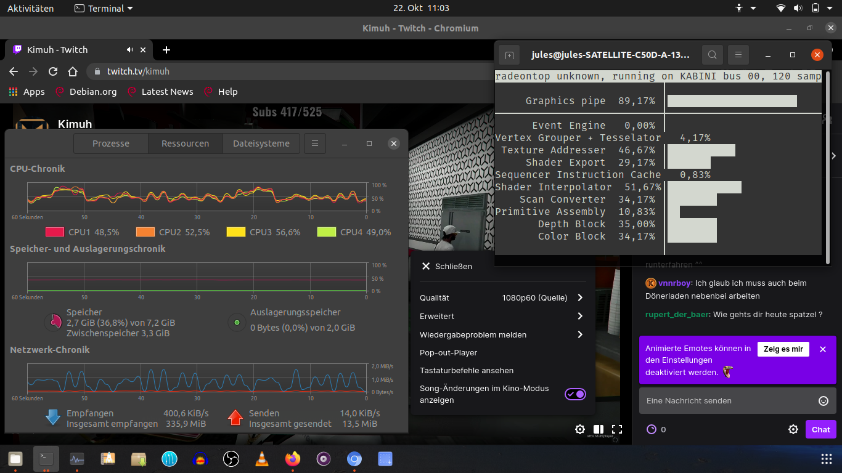Open the Latest News bookmark
Image resolution: width=842 pixels, height=473 pixels.
tap(160, 92)
